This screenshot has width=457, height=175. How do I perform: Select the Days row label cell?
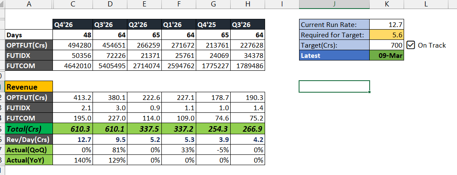pyautogui.click(x=29, y=35)
